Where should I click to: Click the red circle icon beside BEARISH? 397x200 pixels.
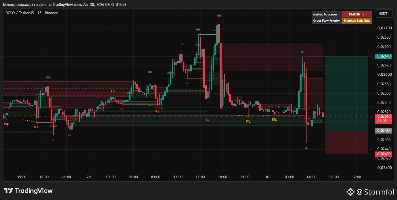(363, 14)
